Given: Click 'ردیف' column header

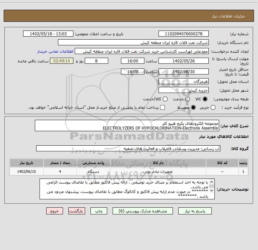Looking at the screenshot, I should [243, 163].
